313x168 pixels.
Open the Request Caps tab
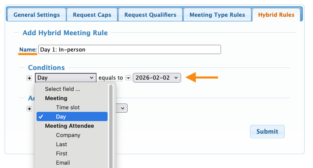click(x=92, y=15)
